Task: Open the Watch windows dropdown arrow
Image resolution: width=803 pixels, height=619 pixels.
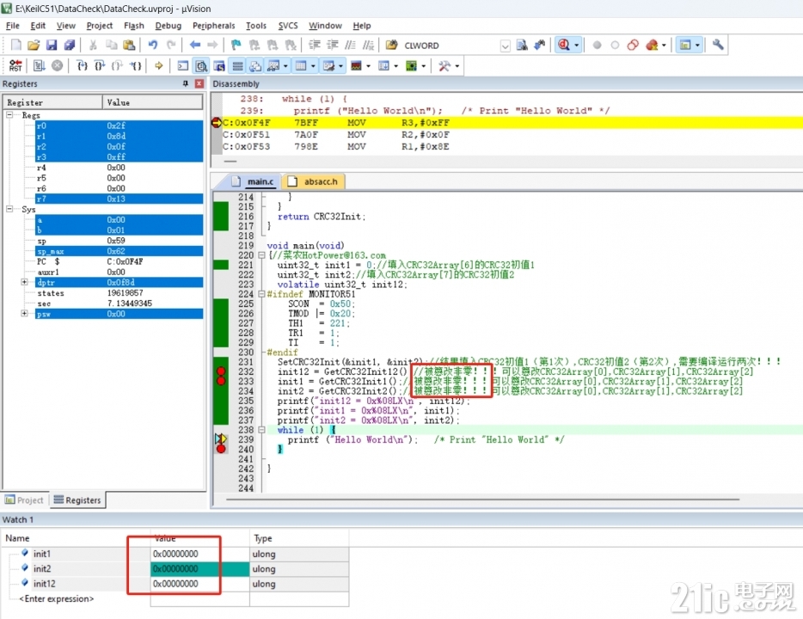Action: (285, 66)
